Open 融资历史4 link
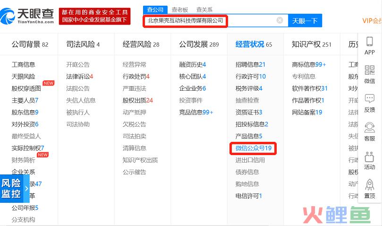Viewport: 382px width, 226px height. coord(193,64)
